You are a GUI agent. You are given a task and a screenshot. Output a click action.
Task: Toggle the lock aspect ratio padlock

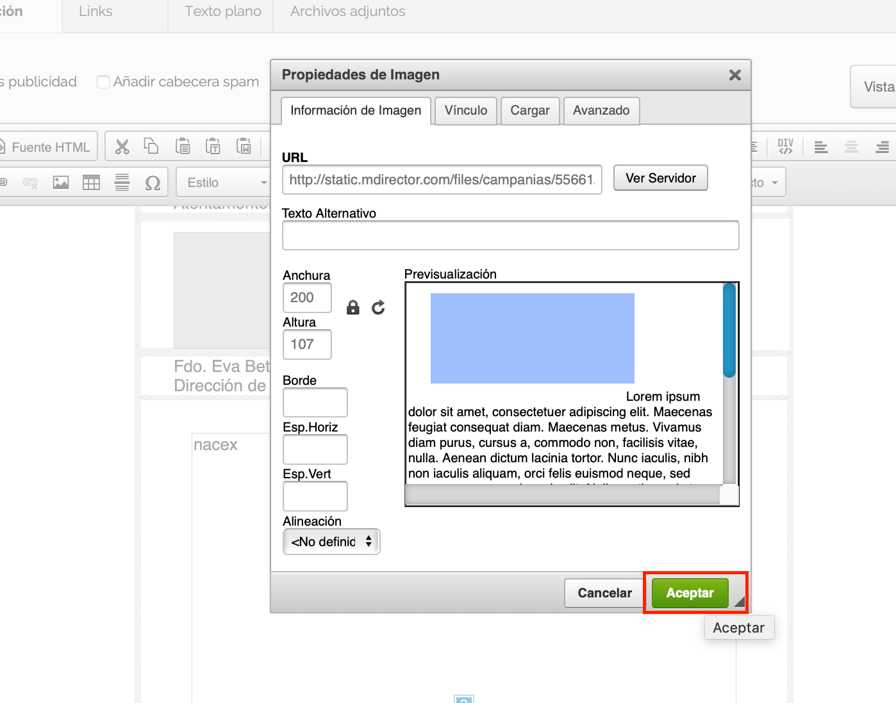(353, 308)
